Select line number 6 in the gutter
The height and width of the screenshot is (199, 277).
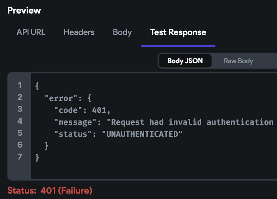pyautogui.click(x=20, y=145)
